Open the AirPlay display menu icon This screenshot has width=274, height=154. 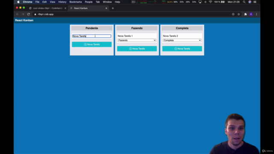pos(200,2)
